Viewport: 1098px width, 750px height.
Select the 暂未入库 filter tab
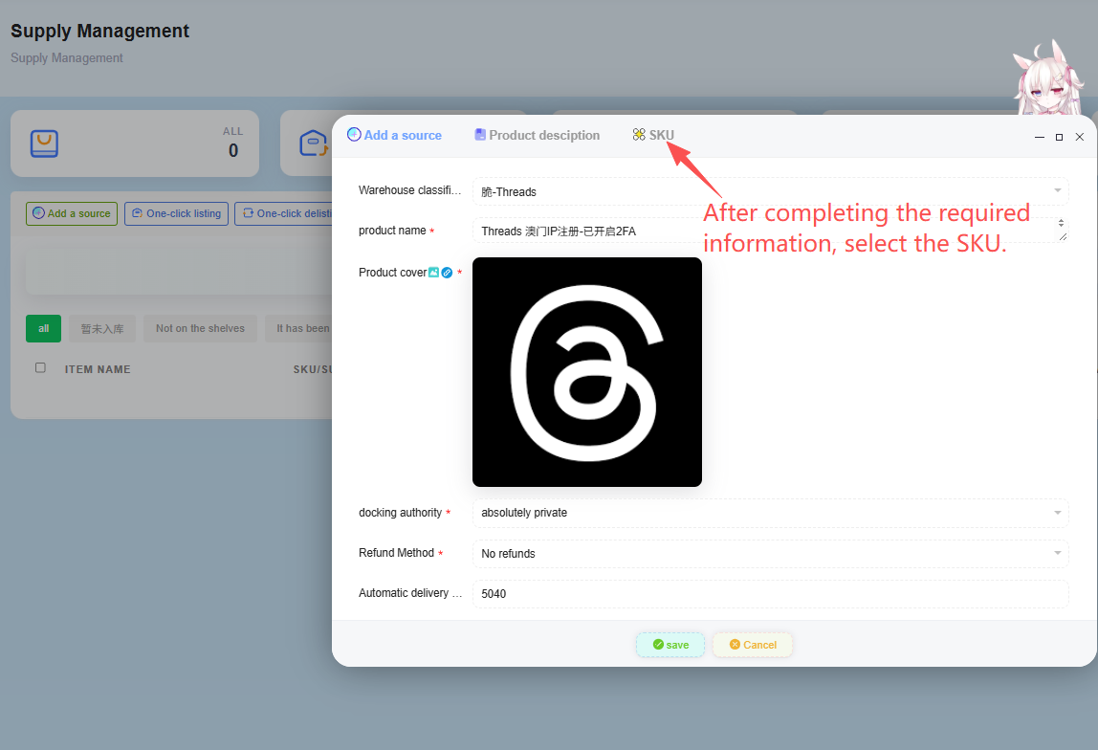click(x=102, y=328)
